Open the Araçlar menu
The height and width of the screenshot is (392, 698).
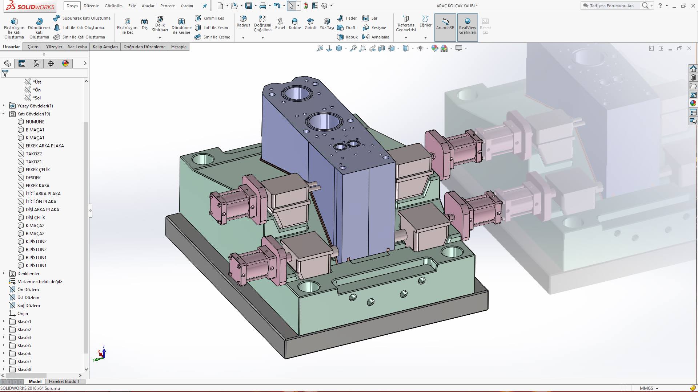point(148,6)
